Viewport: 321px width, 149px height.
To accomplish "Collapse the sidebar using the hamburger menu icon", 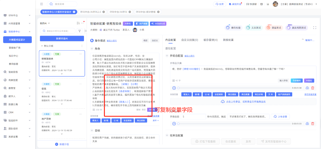I will click(x=42, y=4).
